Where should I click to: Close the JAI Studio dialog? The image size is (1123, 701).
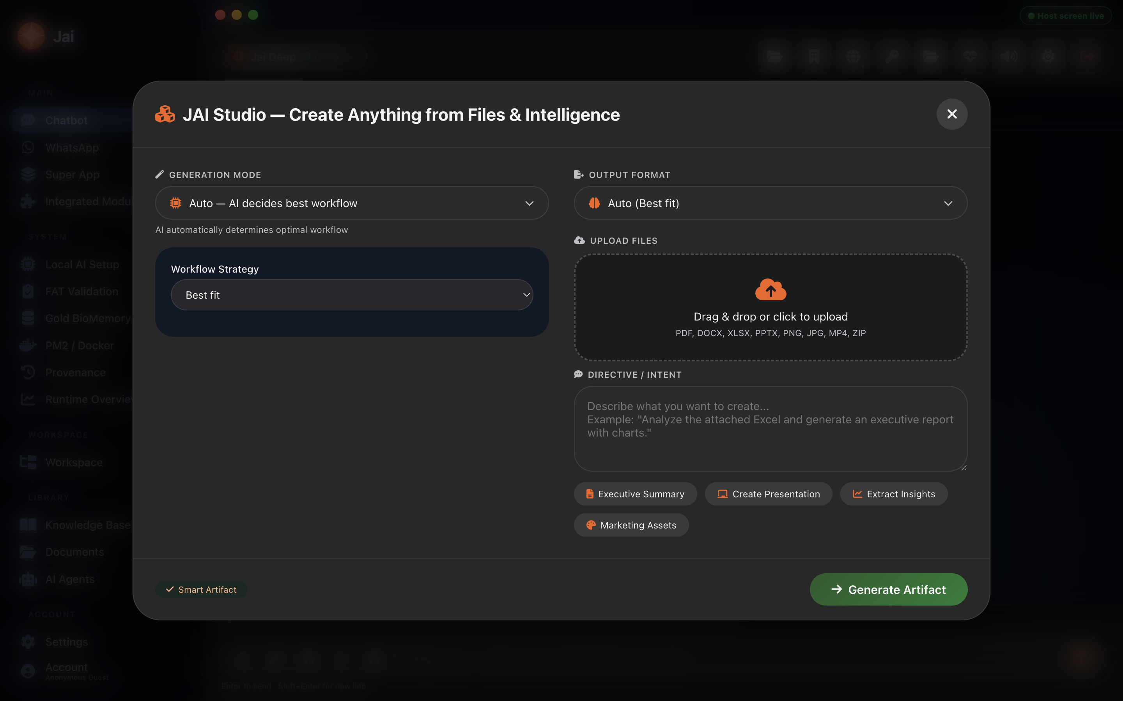pos(951,114)
